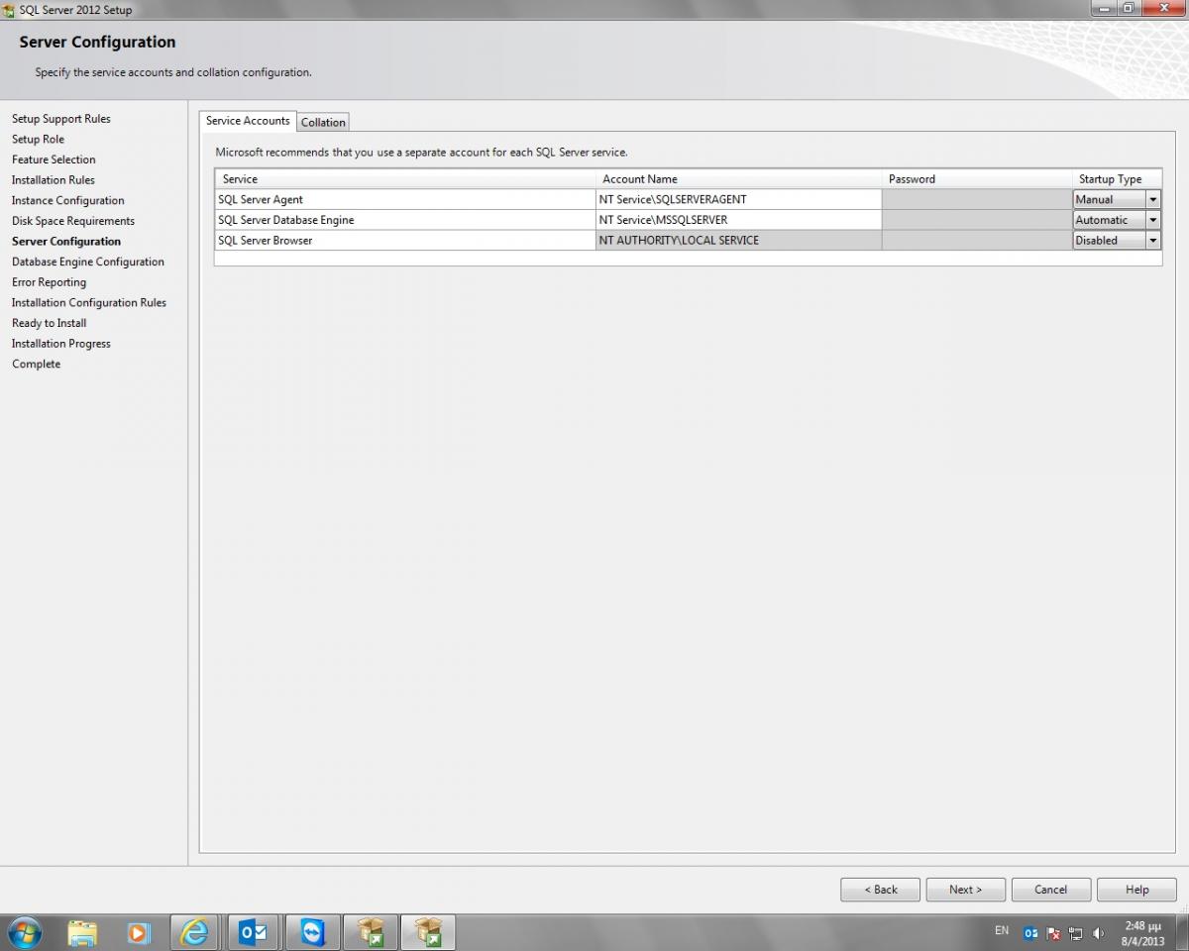The height and width of the screenshot is (951, 1189).
Task: Open the Windows Start menu
Action: [x=26, y=932]
